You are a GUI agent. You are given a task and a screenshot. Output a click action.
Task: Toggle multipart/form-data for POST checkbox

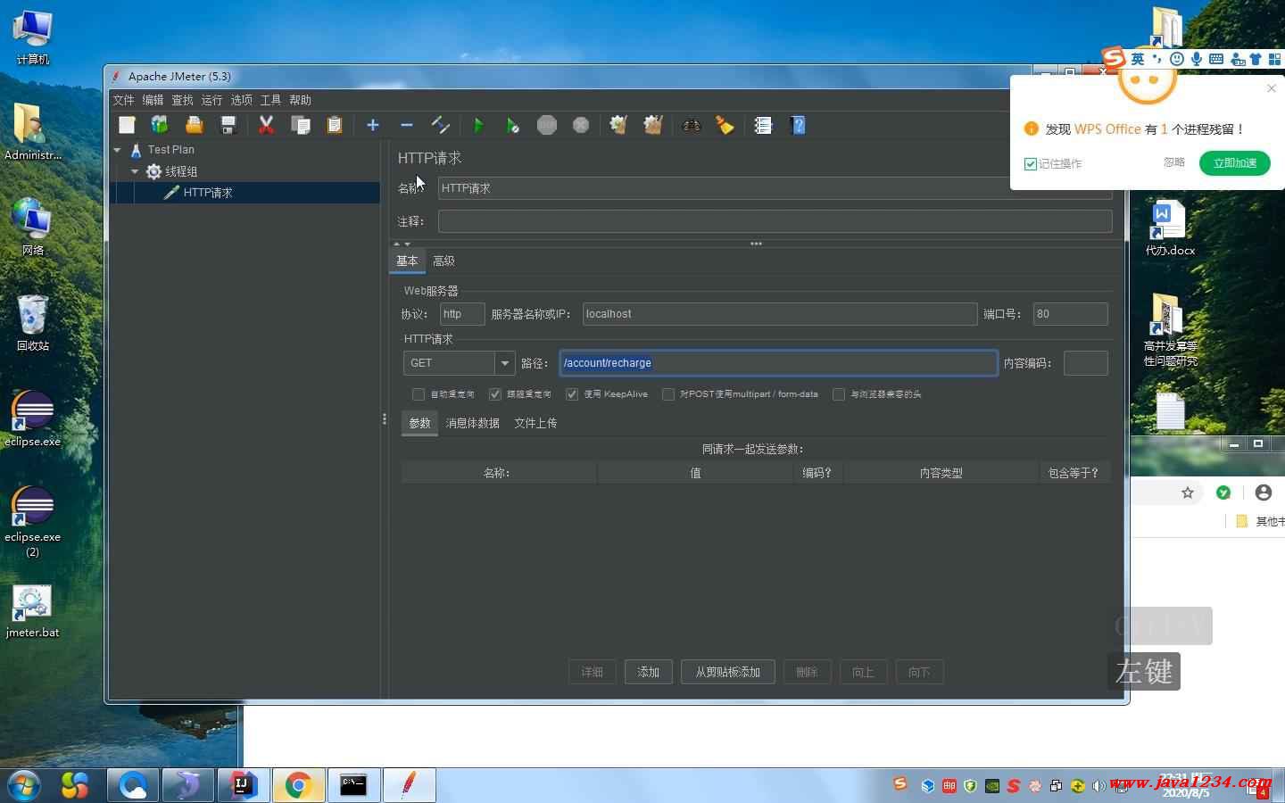click(x=668, y=394)
